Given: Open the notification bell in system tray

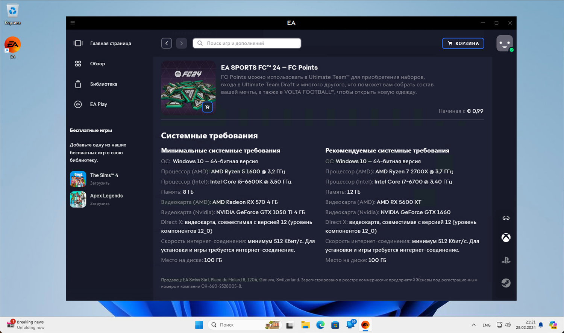Looking at the screenshot, I should coord(541,325).
